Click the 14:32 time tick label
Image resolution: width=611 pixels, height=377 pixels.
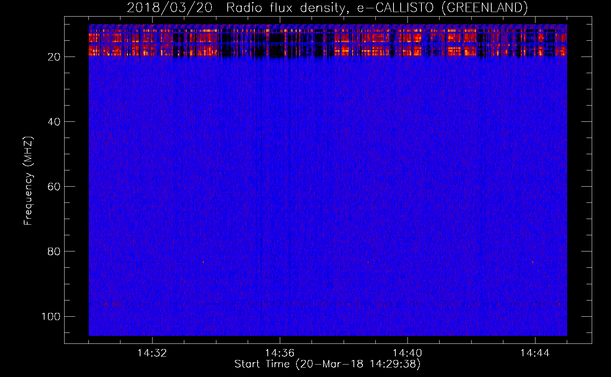pos(152,353)
